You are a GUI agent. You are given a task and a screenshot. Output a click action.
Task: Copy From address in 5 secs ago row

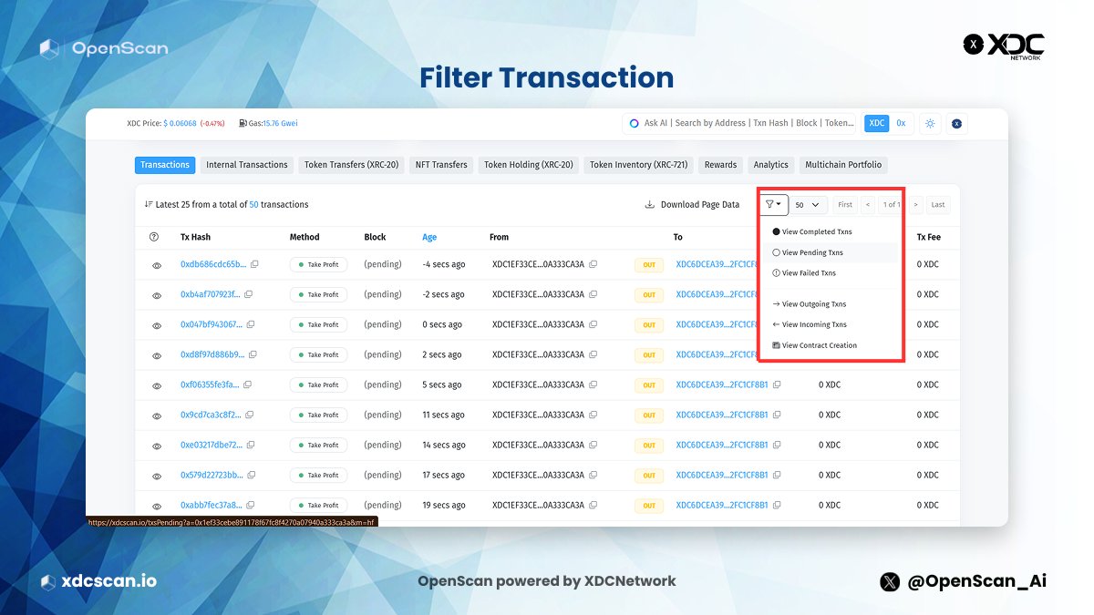click(593, 384)
